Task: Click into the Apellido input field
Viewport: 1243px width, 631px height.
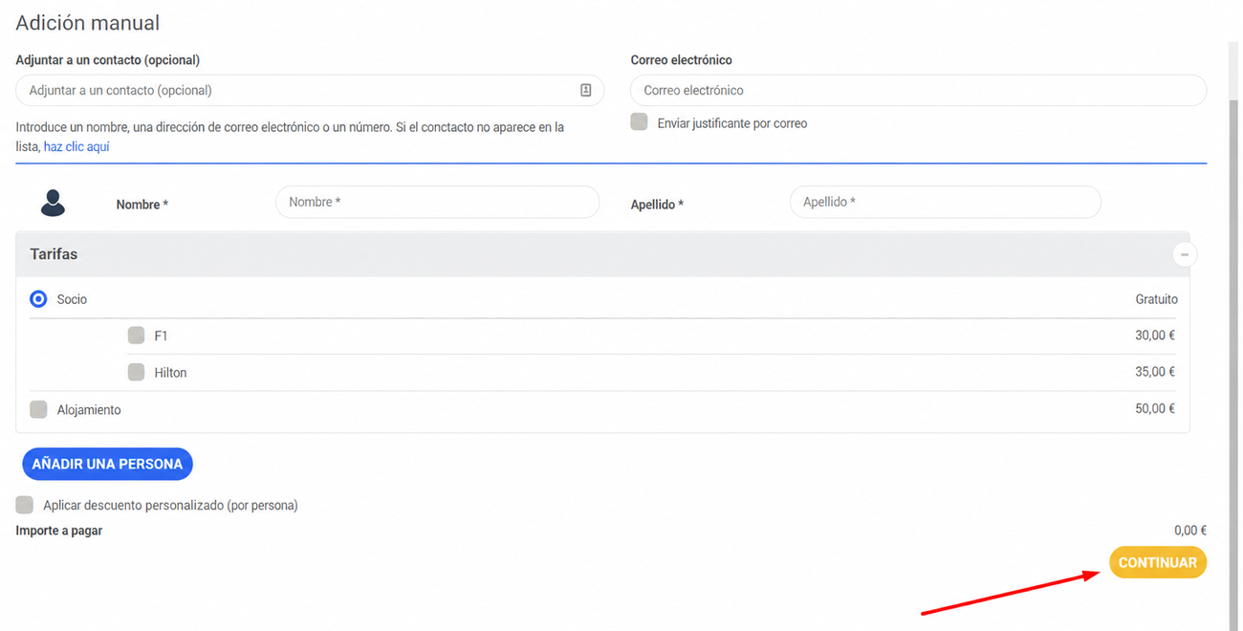Action: click(946, 202)
